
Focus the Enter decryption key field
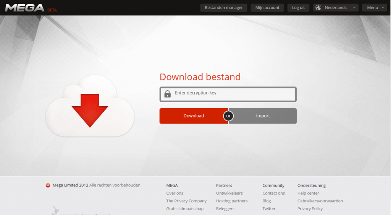233,93
